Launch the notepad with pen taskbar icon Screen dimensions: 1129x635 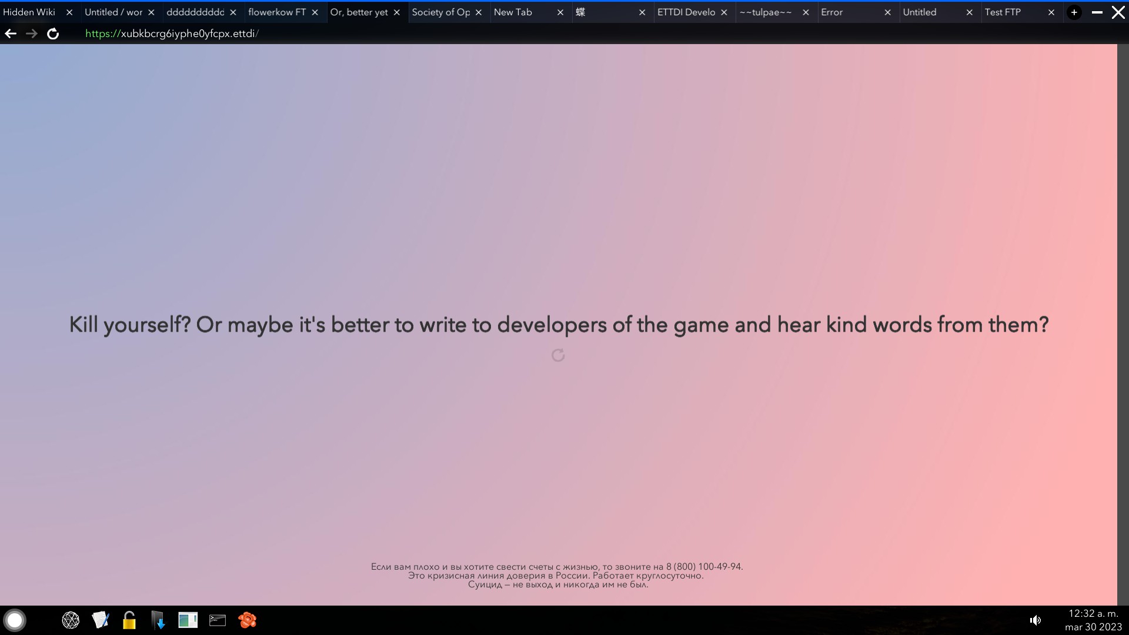pyautogui.click(x=100, y=620)
